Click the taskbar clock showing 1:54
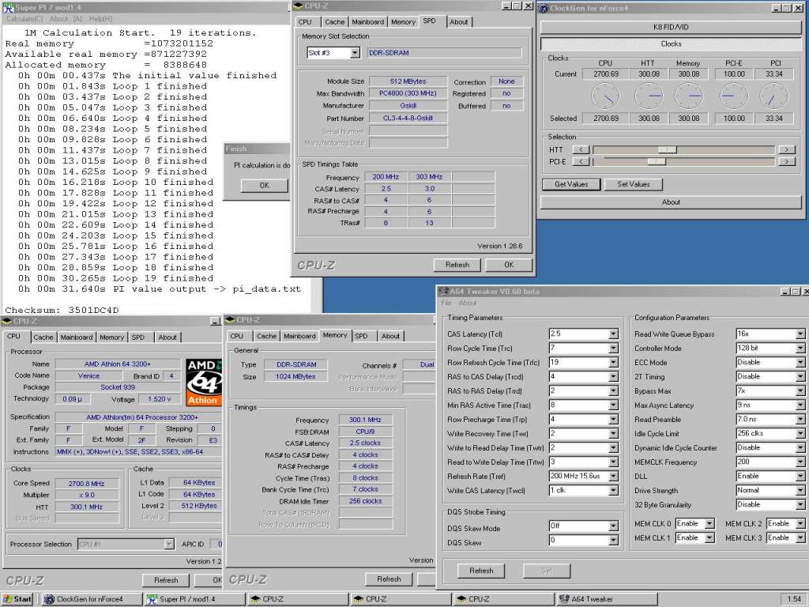 793,599
